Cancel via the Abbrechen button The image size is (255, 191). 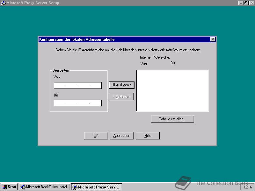point(122,136)
